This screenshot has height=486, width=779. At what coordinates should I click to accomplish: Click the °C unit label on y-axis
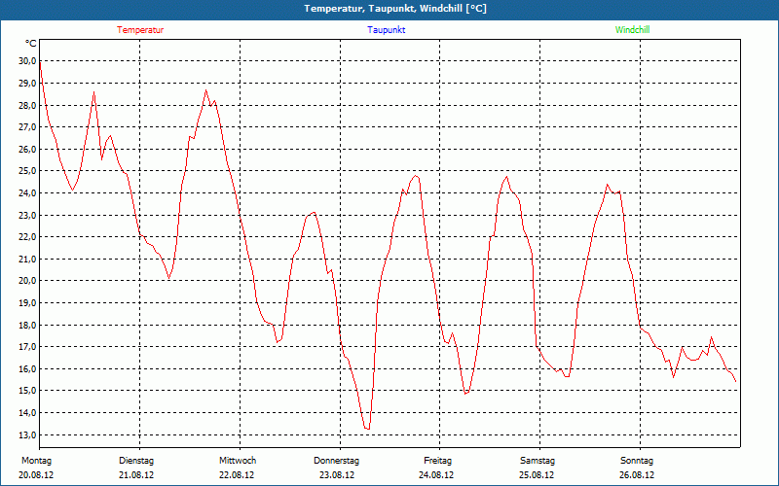[x=30, y=44]
